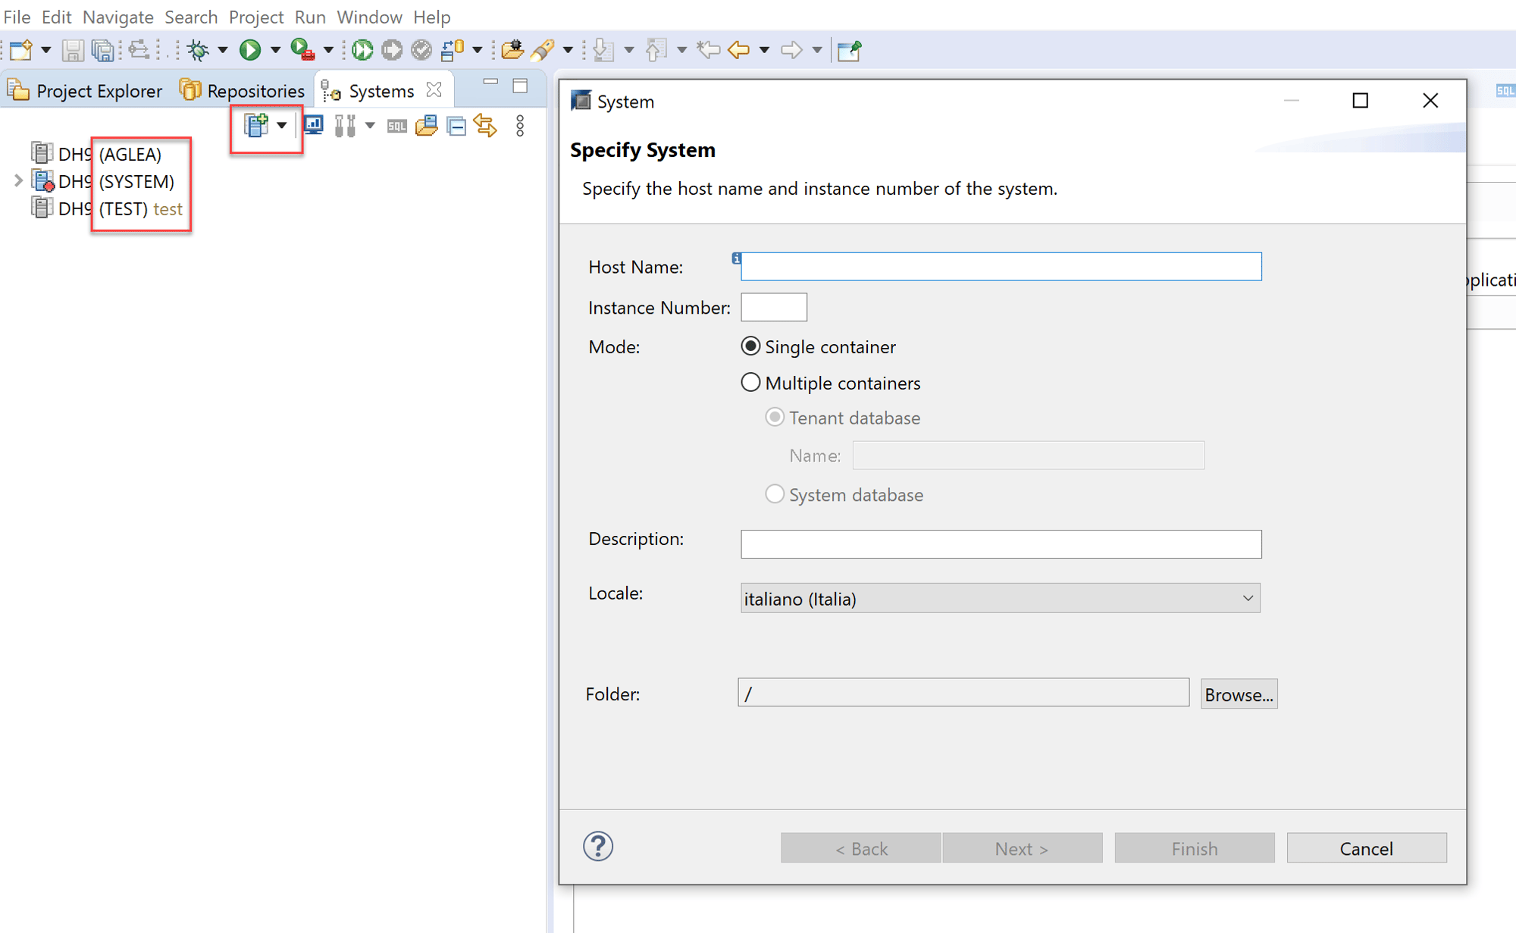This screenshot has height=933, width=1516.
Task: Click the Save icon in toolbar
Action: (73, 50)
